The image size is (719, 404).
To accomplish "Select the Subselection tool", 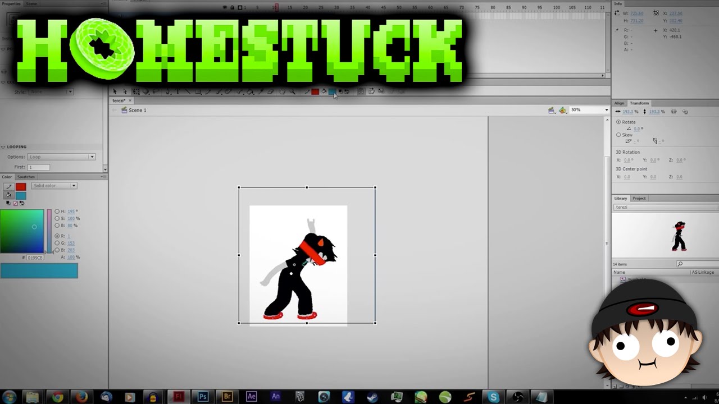I will coord(125,91).
